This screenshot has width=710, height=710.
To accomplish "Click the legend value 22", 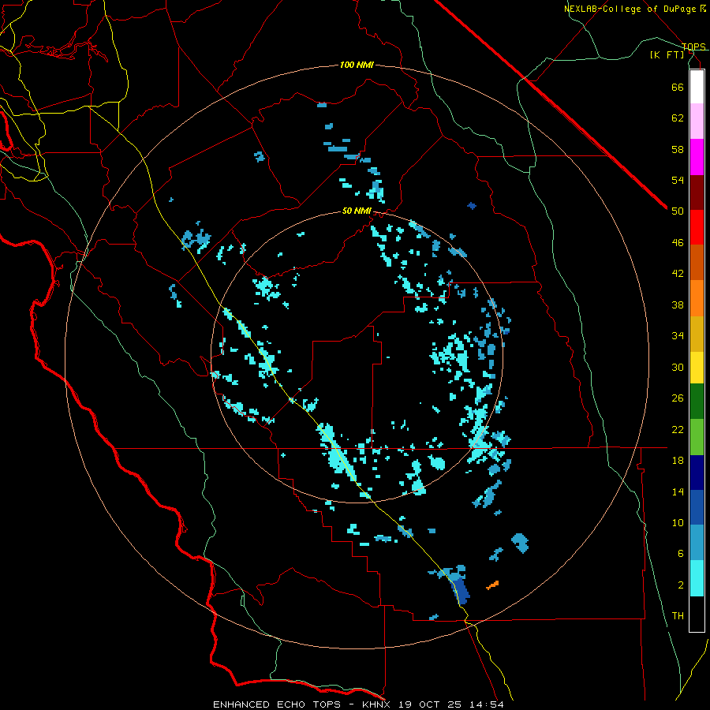I will (x=678, y=429).
